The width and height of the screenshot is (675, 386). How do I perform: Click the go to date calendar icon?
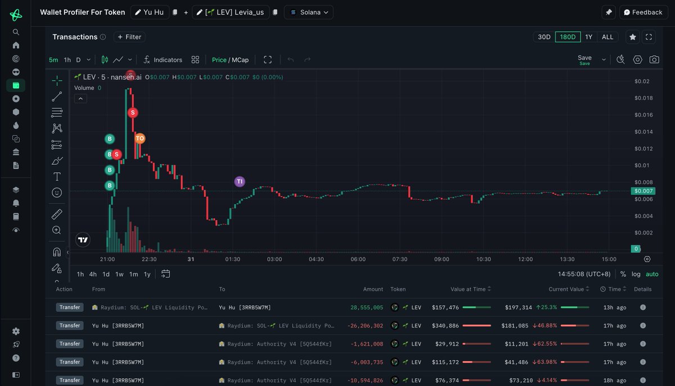coord(165,274)
